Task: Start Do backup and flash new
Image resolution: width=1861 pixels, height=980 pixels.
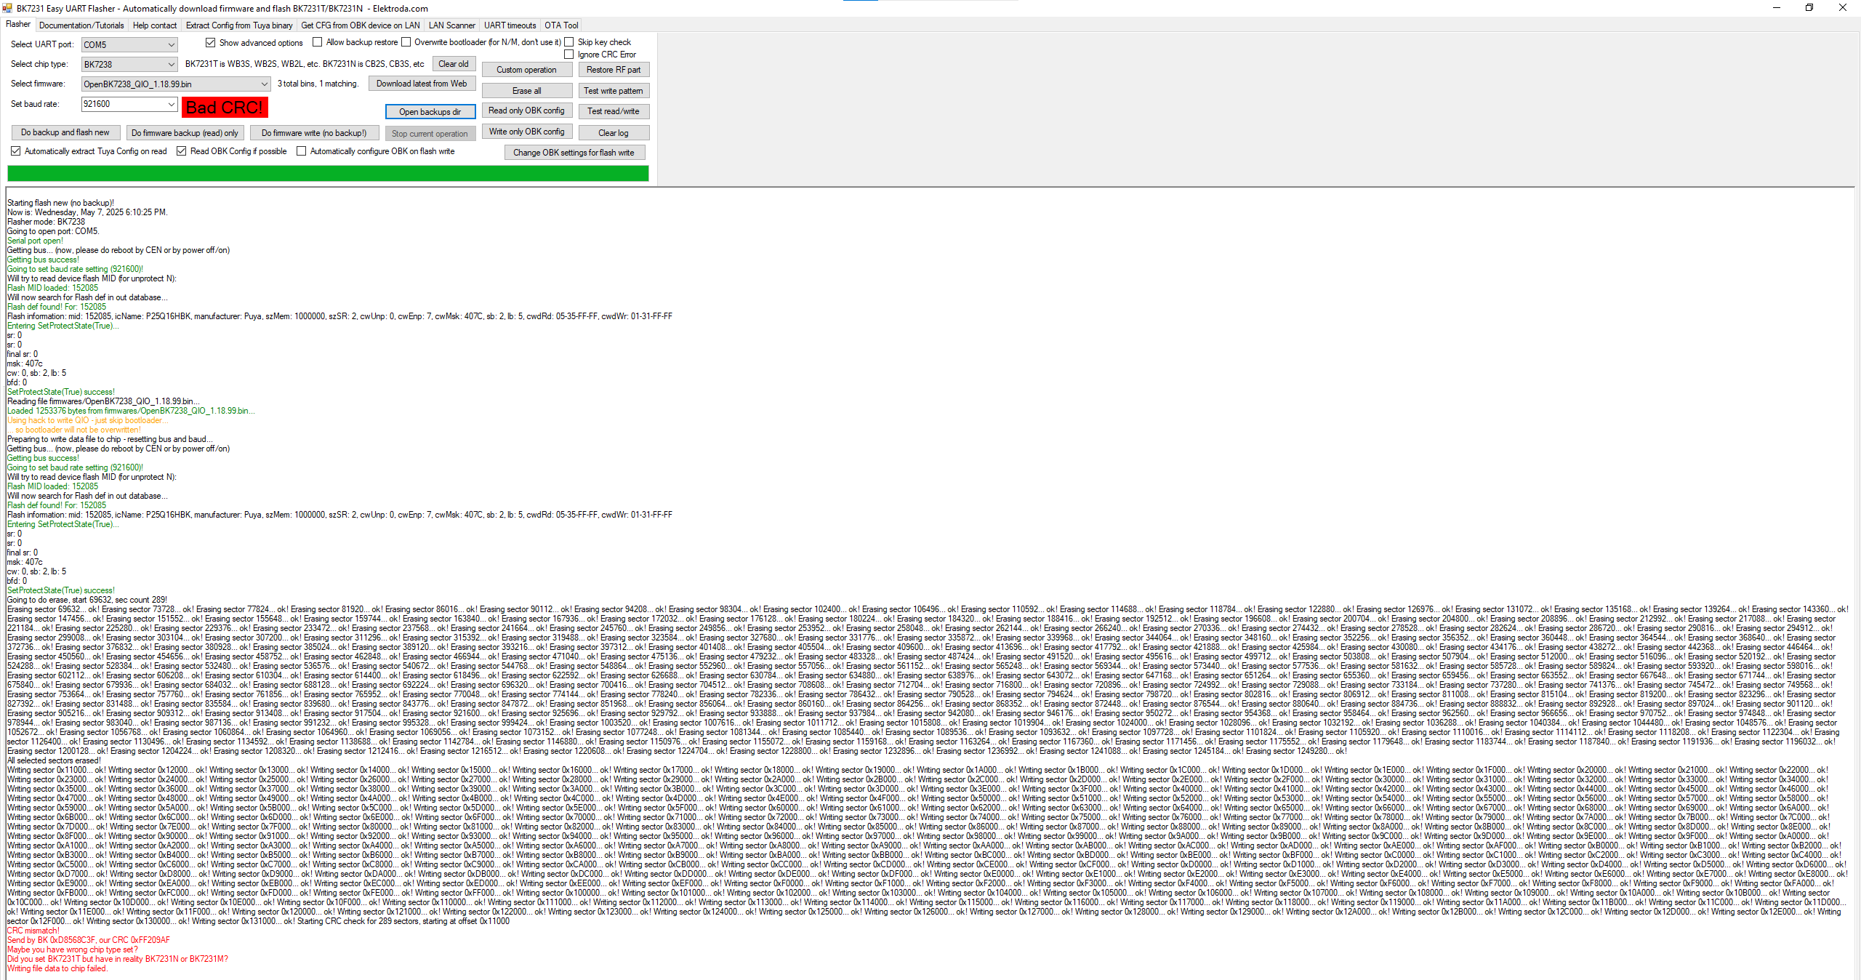Action: [x=65, y=132]
